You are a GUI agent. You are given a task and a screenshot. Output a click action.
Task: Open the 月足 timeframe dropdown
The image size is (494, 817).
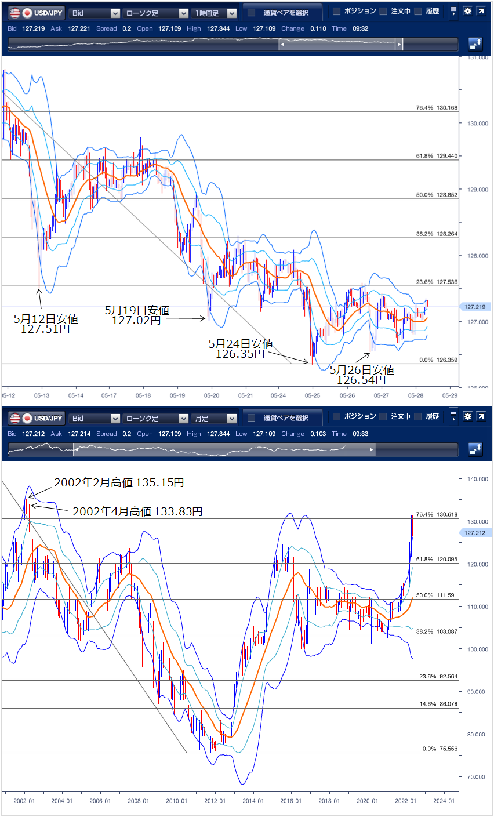[215, 418]
